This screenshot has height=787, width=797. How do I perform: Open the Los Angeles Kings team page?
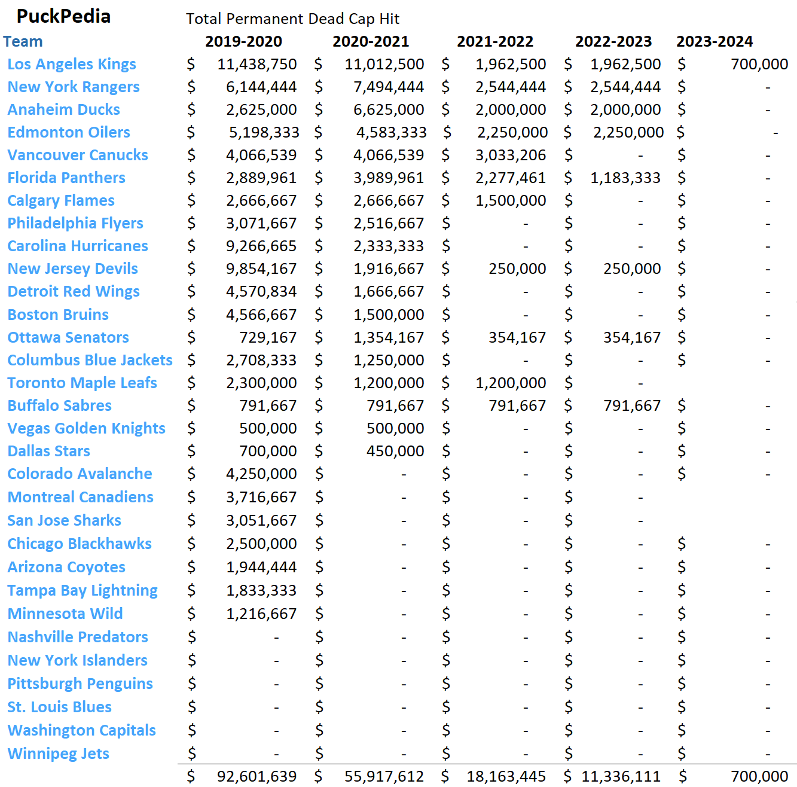pos(71,64)
